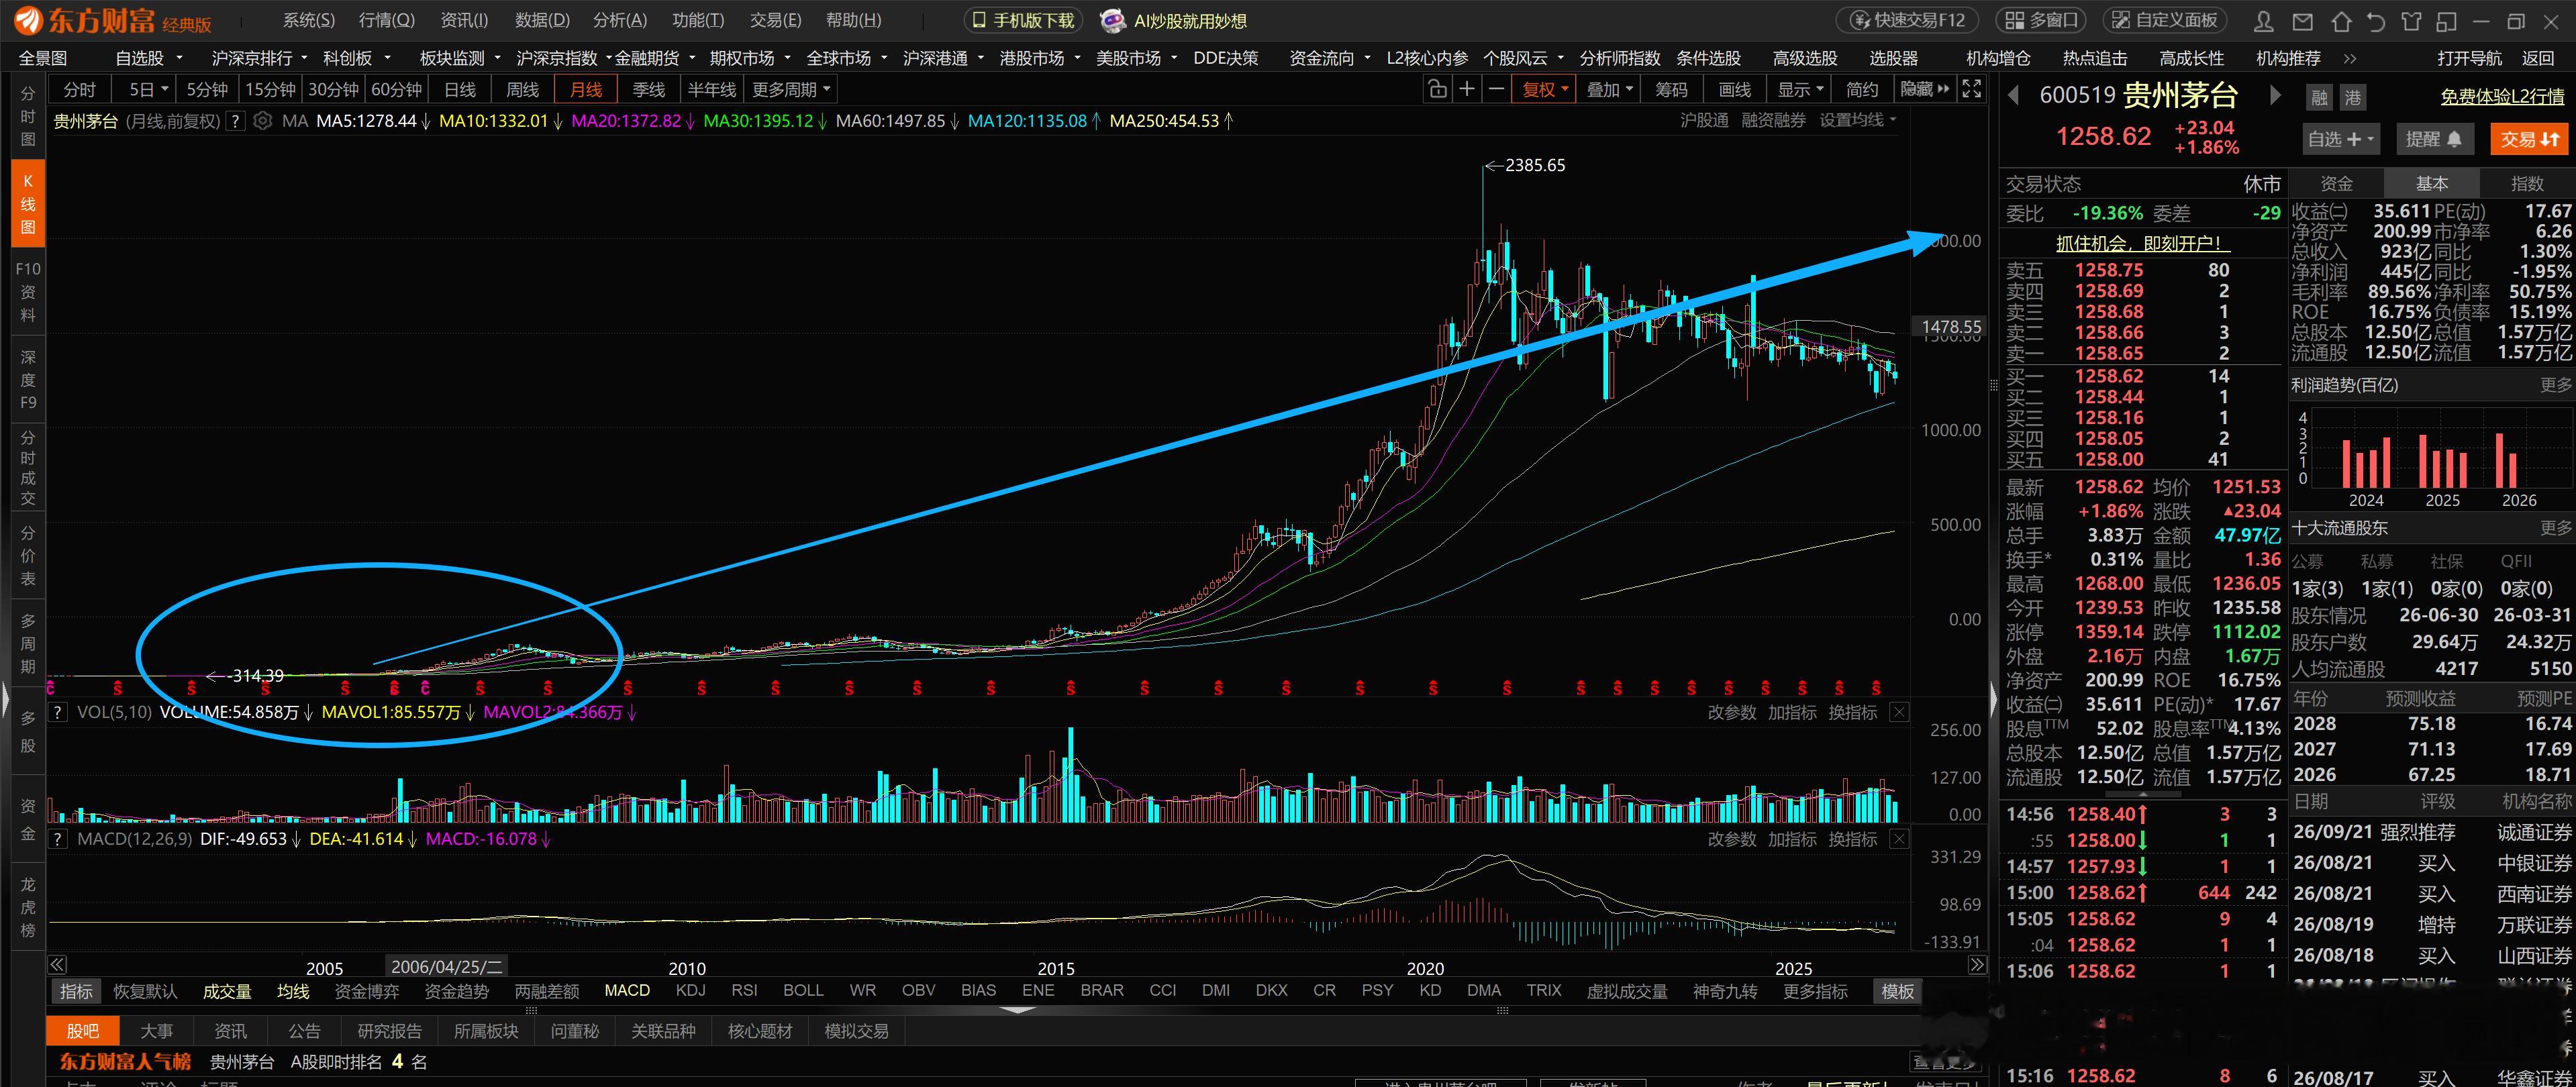Open the 分析(A) menu
2576x1087 pixels.
point(619,20)
